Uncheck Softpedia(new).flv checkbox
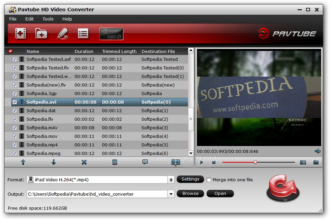330x220 pixels. point(15,85)
